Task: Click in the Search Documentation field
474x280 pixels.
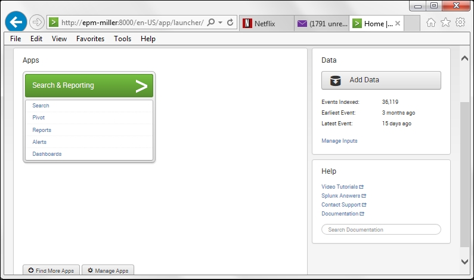Action: [381, 229]
